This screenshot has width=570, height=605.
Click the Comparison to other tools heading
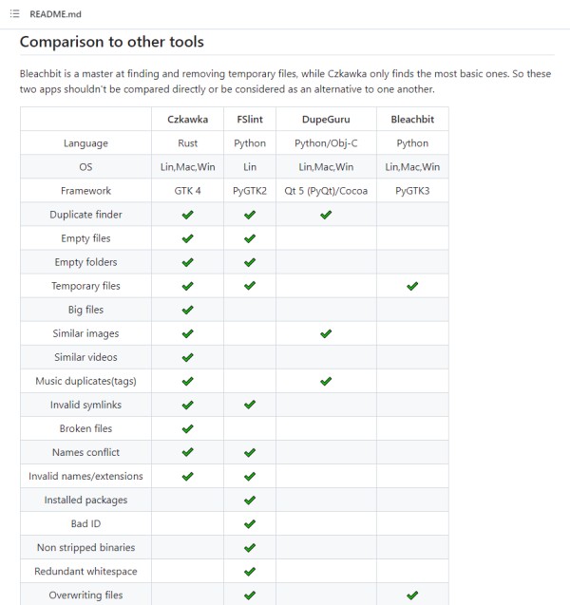pos(112,42)
